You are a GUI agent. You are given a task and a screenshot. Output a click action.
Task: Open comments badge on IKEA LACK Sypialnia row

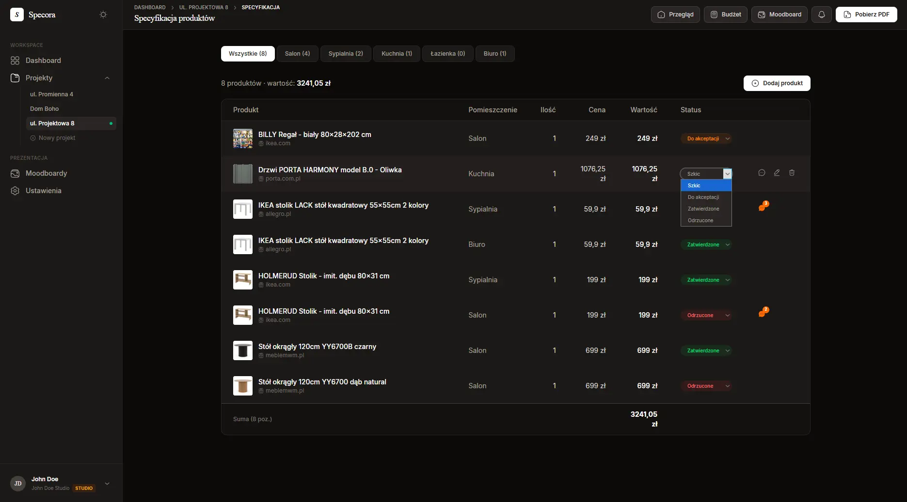coord(764,207)
